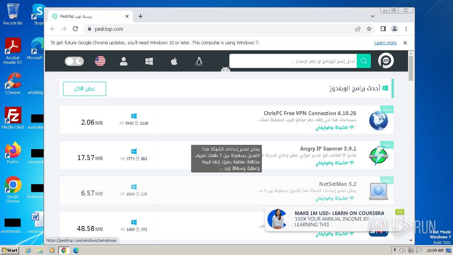This screenshot has height=255, width=453.
Task: Select the US flag language icon
Action: click(x=100, y=61)
